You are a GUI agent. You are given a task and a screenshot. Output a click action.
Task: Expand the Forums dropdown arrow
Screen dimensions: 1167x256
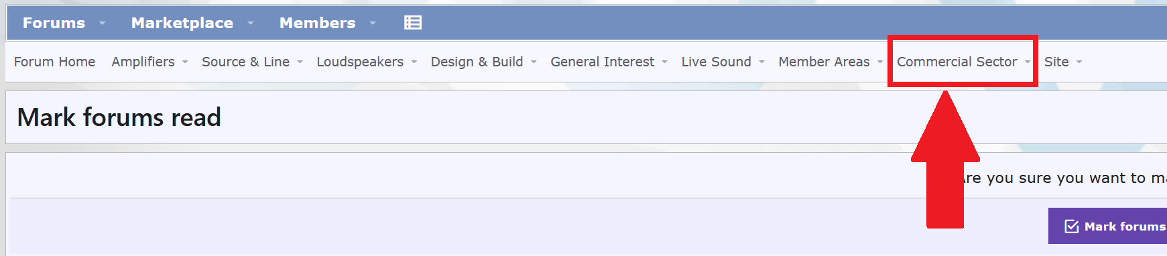point(103,23)
